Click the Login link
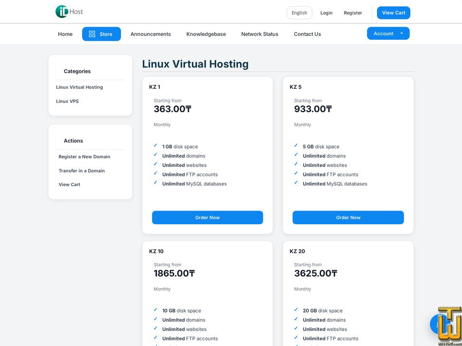The height and width of the screenshot is (346, 462). (x=326, y=13)
